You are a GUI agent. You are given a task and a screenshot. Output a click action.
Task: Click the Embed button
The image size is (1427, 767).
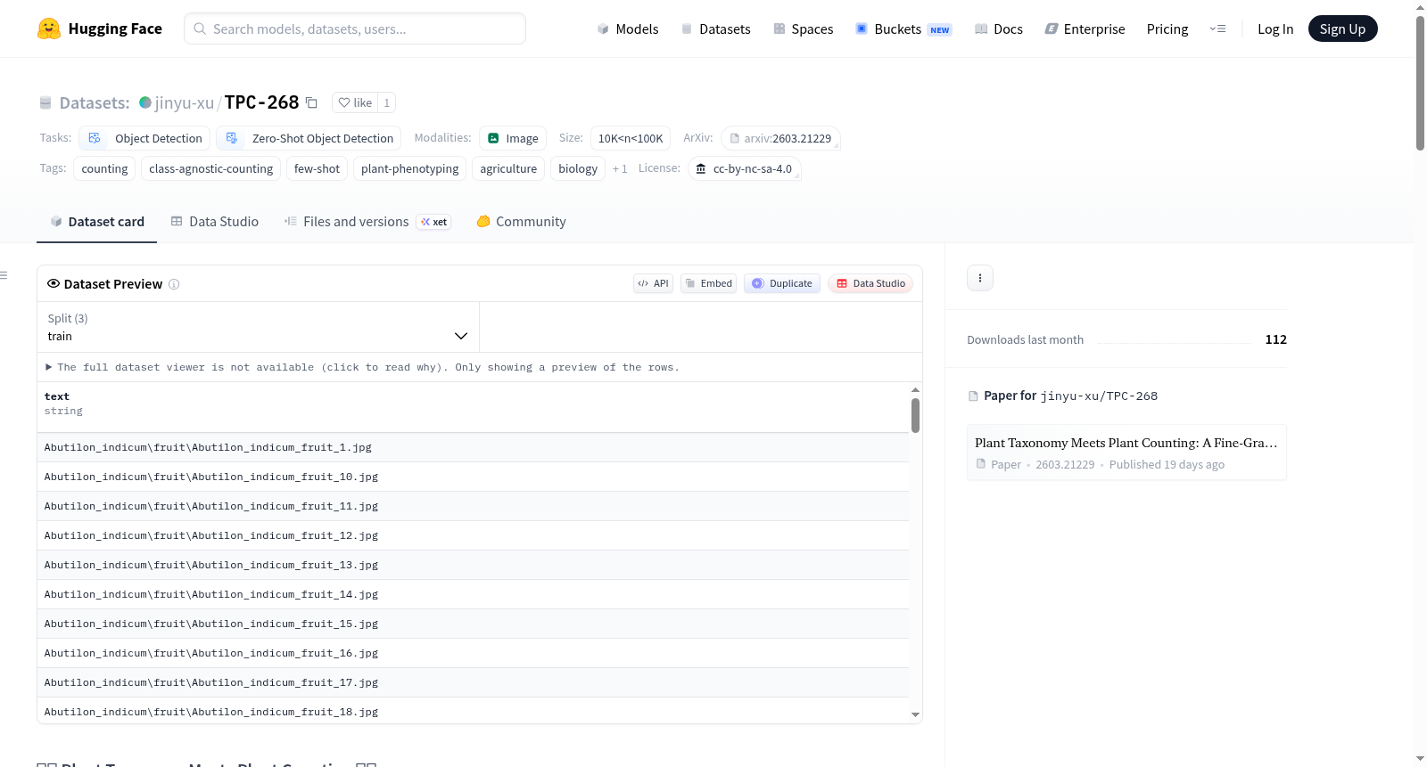(709, 283)
